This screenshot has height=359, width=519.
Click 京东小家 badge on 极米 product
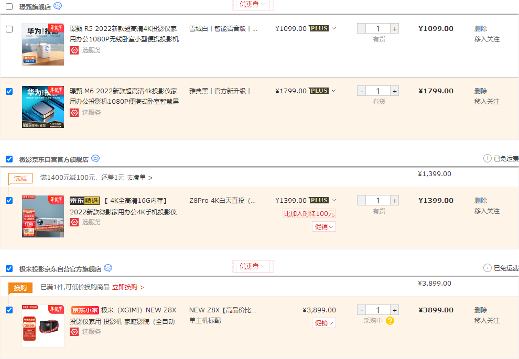pos(85,310)
